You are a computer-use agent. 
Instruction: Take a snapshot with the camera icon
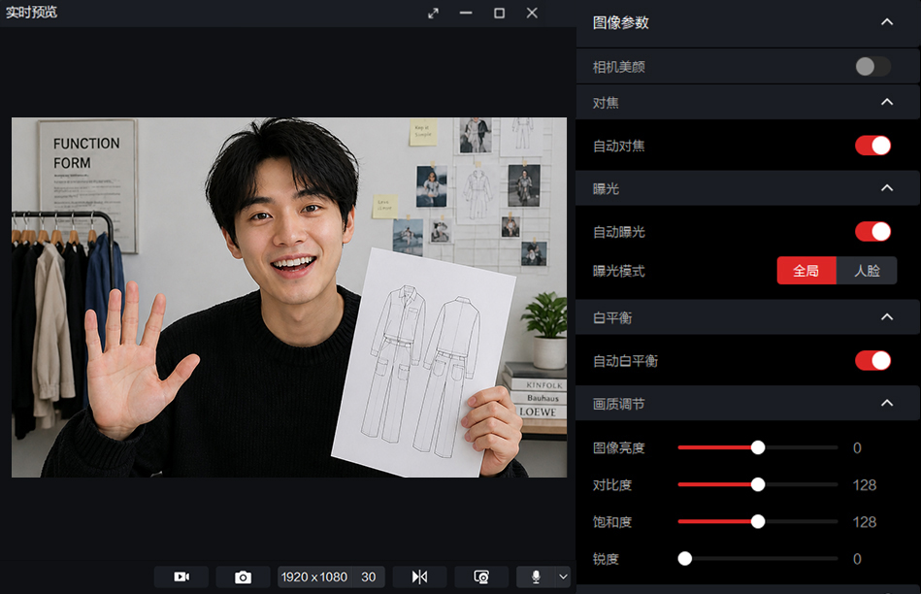tap(243, 577)
